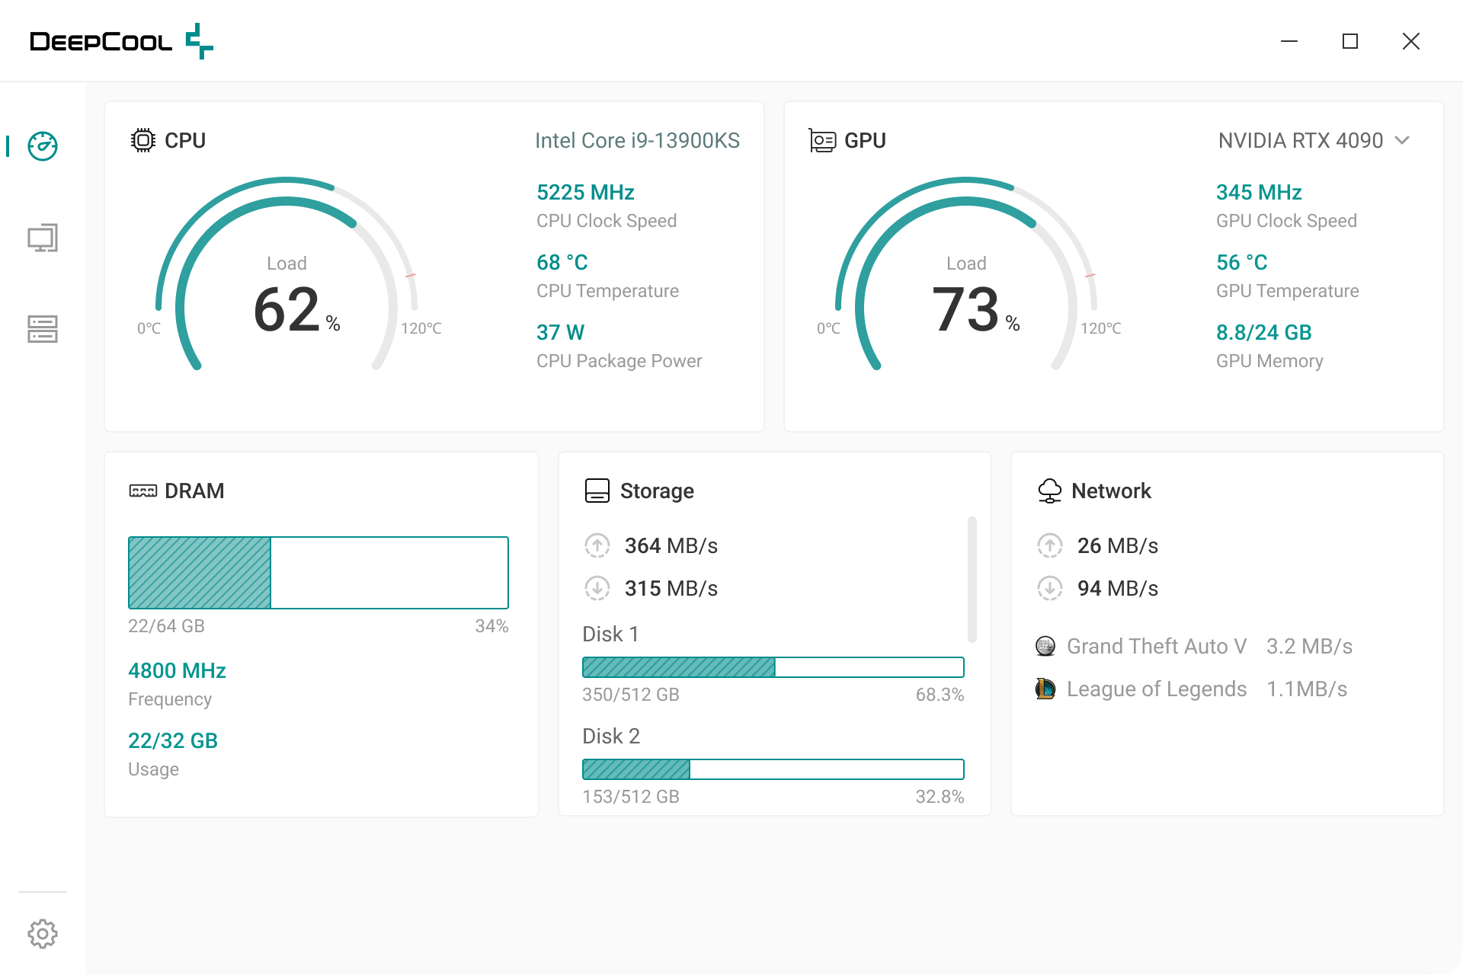Click the League of Legends icon
Viewport: 1463px width, 975px height.
pyautogui.click(x=1045, y=689)
